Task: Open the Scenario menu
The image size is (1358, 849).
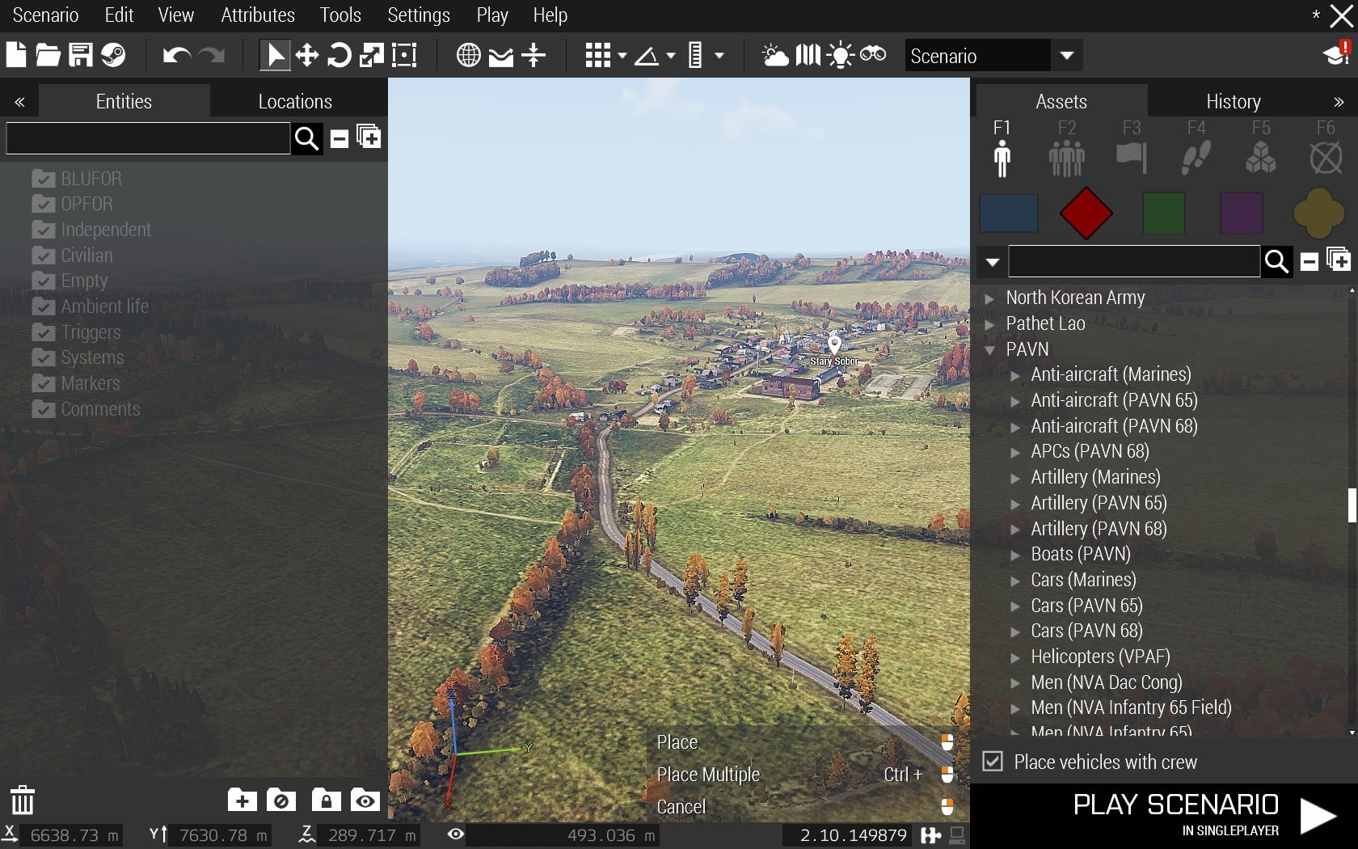Action: [46, 15]
